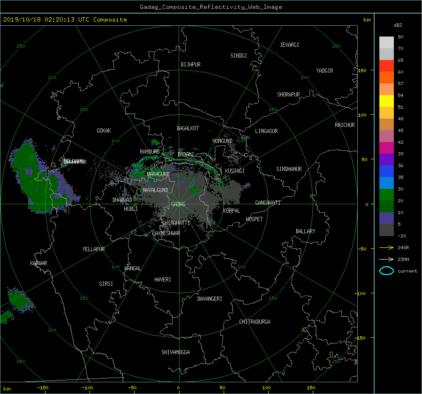Click the YELLAPUR city label
The width and height of the screenshot is (422, 394).
pyautogui.click(x=93, y=249)
